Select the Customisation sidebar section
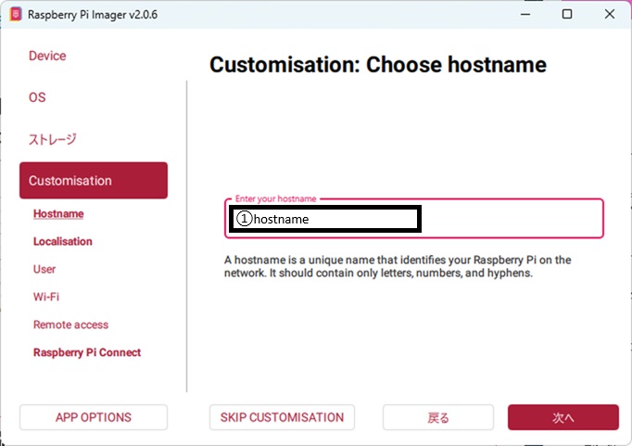The height and width of the screenshot is (446, 632). coord(93,181)
